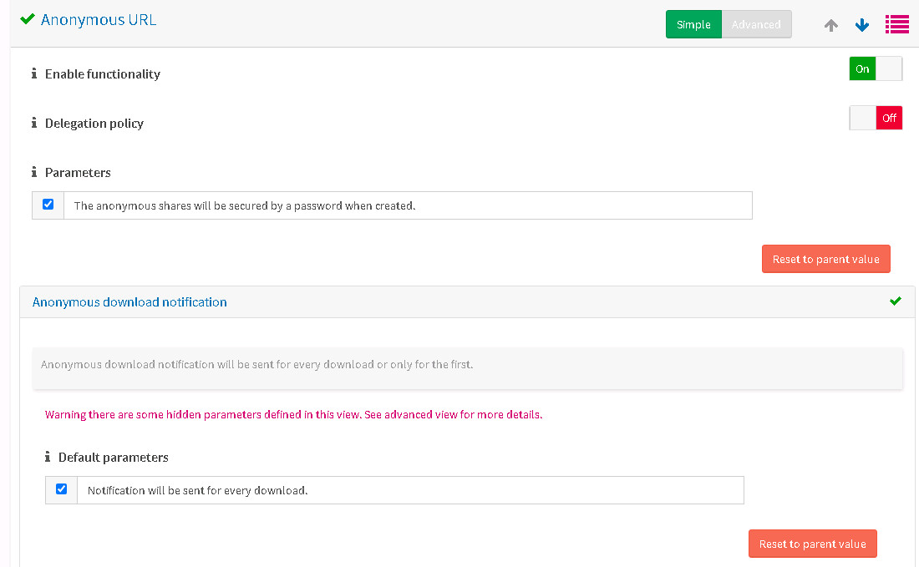Viewport: 919px width, 567px height.
Task: Select the Simple view tab
Action: click(693, 24)
